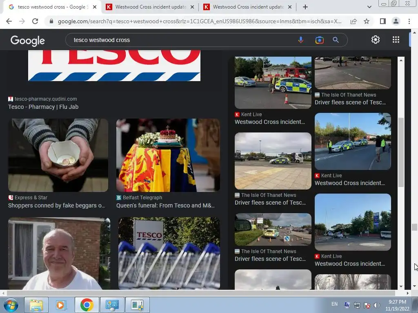Open the elderly man portrait thumbnail
The image size is (418, 313).
tap(59, 253)
